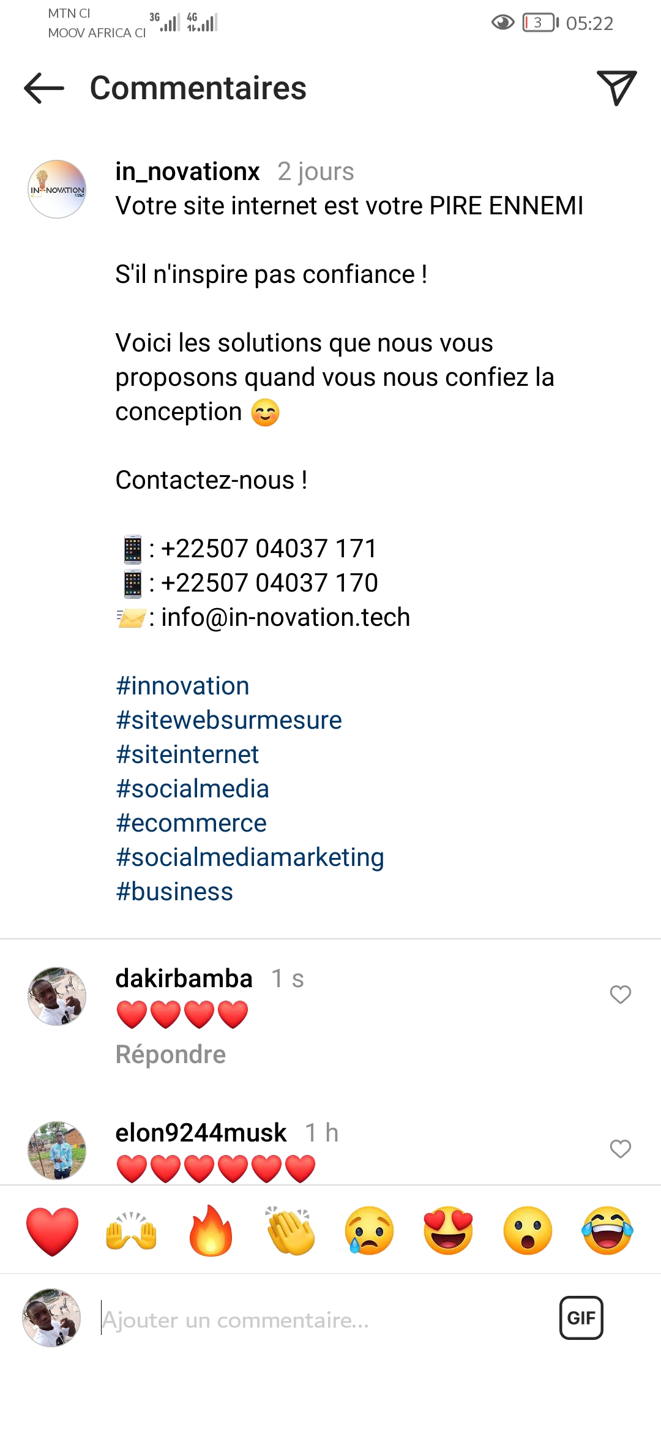661x1433 pixels.
Task: Open the #sitewebsurmesure hashtag
Action: [x=229, y=720]
